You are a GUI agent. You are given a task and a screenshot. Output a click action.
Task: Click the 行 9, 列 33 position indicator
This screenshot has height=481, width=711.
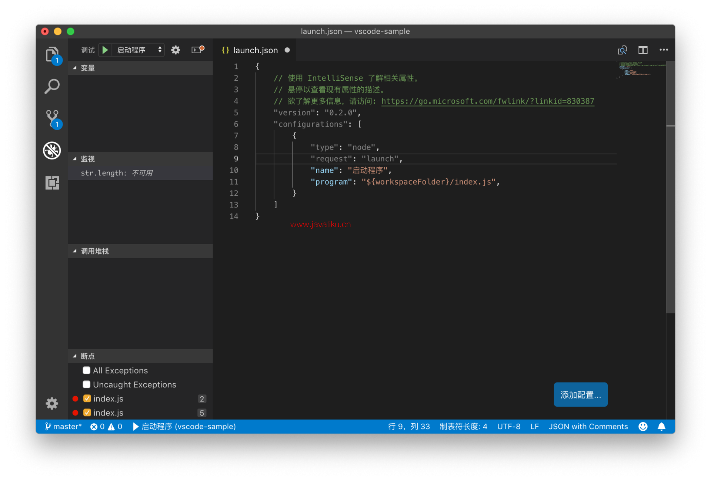[x=409, y=427]
